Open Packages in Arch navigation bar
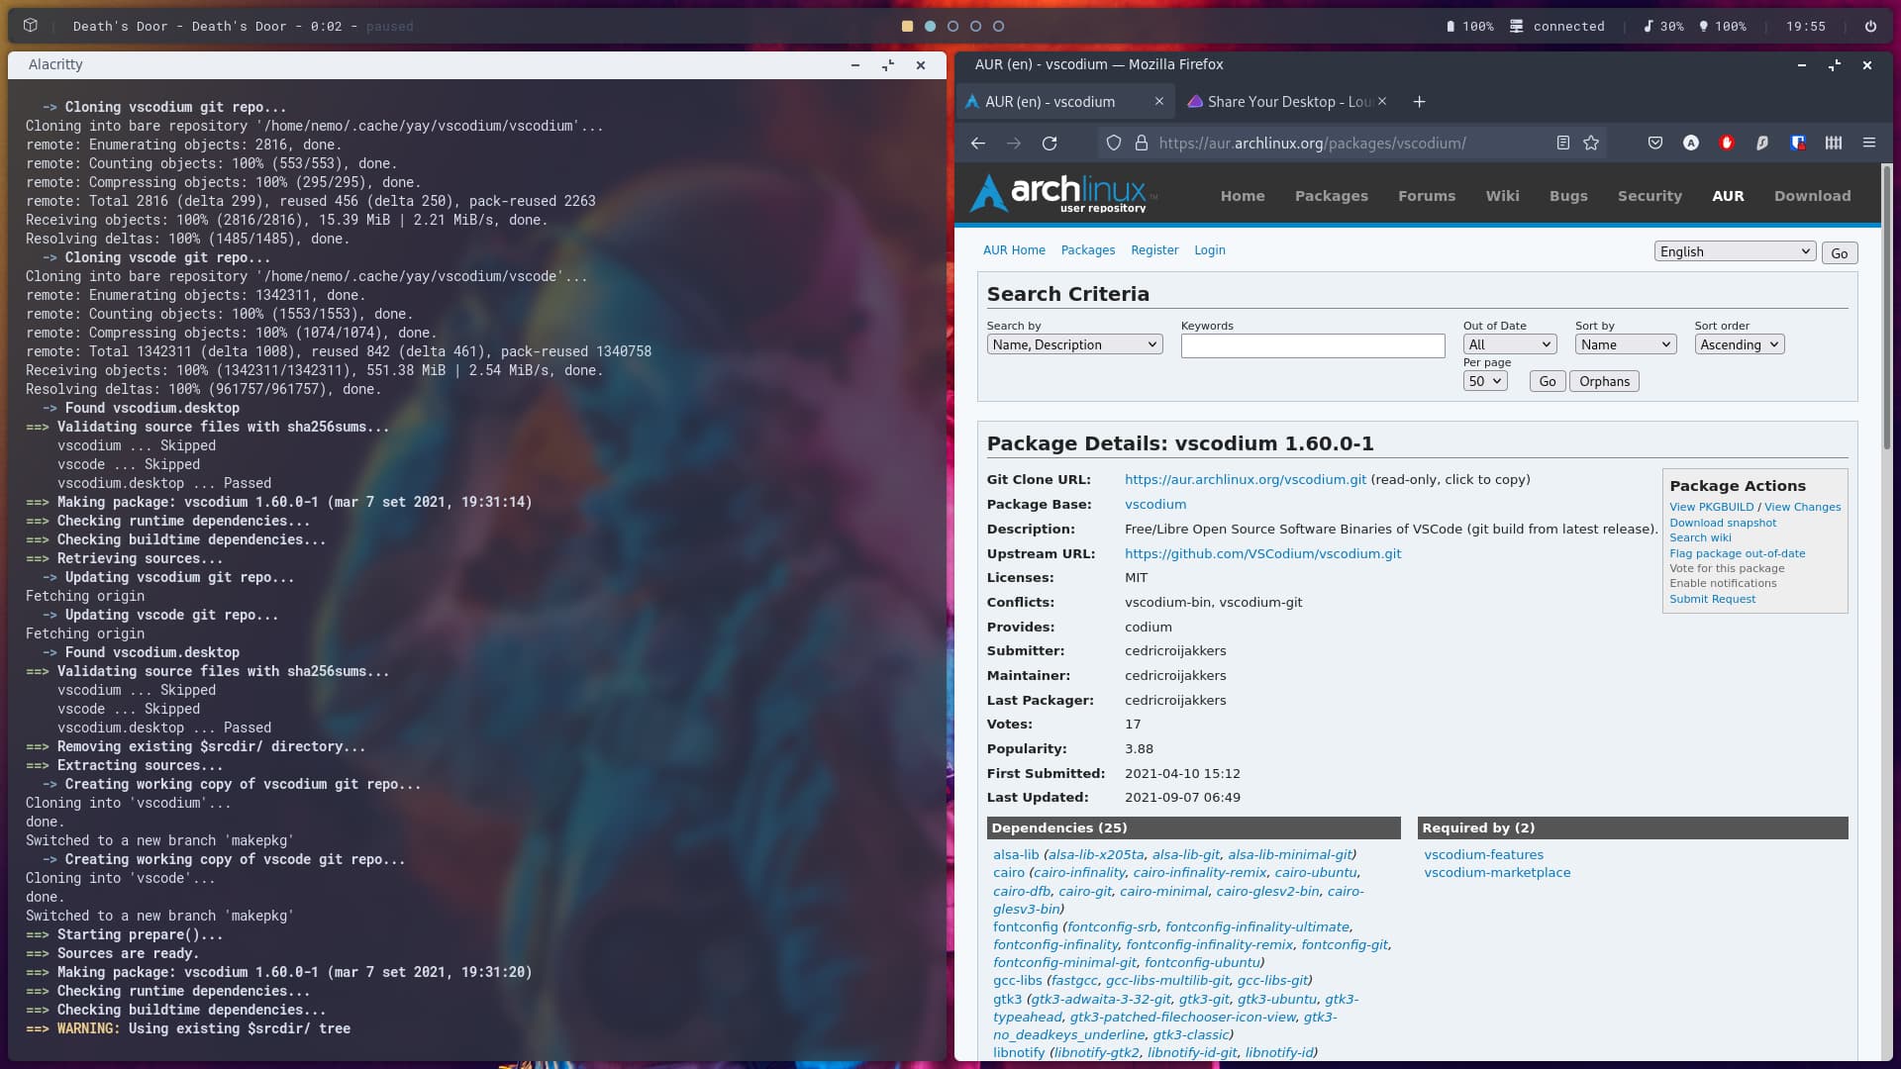The image size is (1901, 1069). pos(1331,196)
